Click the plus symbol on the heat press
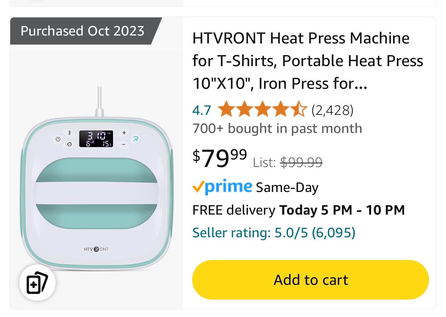 tap(124, 133)
